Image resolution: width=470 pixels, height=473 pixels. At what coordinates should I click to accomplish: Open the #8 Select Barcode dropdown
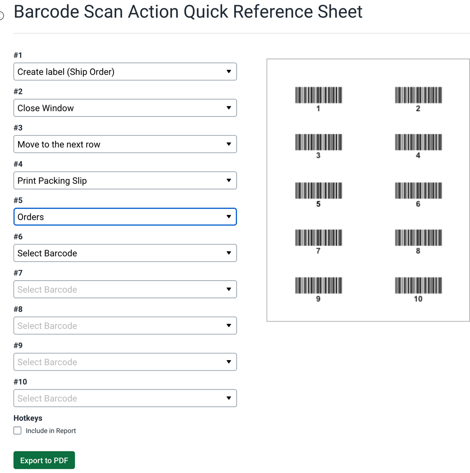click(125, 326)
